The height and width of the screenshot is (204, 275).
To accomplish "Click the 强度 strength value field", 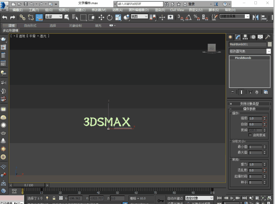I will click(x=256, y=118).
